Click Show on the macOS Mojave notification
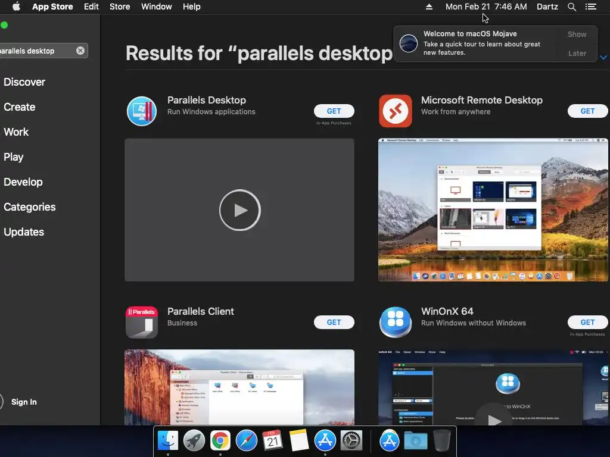The image size is (610, 457). point(577,34)
